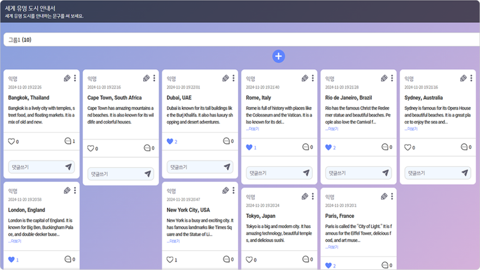The image size is (480, 270).
Task: Toggle the heart on London, England card
Action: [11, 260]
